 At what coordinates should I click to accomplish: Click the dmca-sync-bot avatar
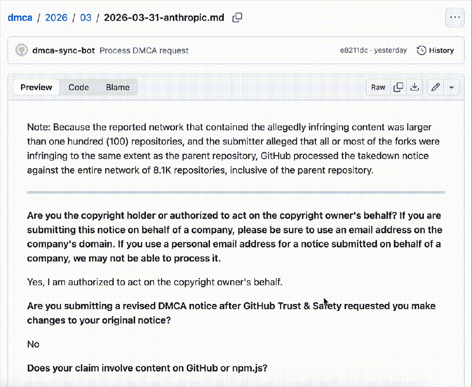click(x=22, y=50)
